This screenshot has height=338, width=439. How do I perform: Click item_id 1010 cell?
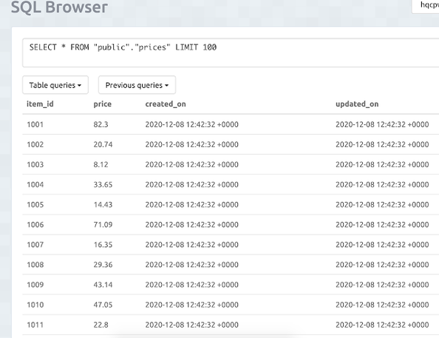pyautogui.click(x=35, y=305)
